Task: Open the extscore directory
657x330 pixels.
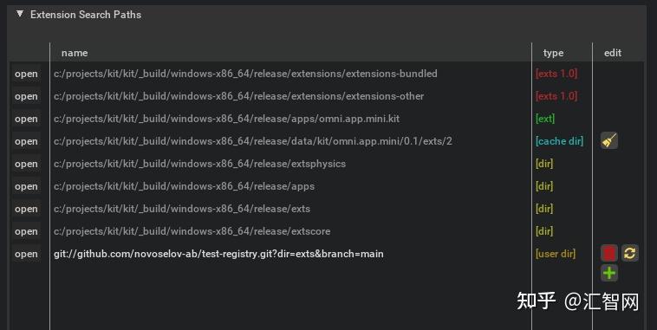Action: (26, 231)
